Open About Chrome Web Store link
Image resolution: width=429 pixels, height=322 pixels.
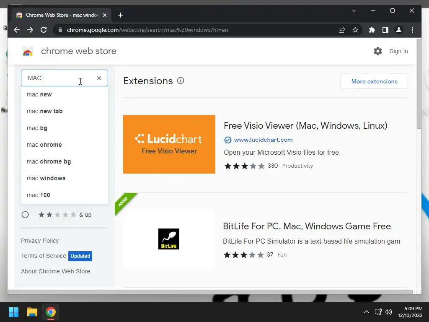pos(56,271)
